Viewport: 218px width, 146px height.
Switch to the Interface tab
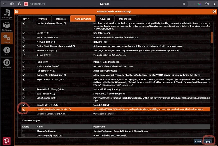(x=61, y=19)
